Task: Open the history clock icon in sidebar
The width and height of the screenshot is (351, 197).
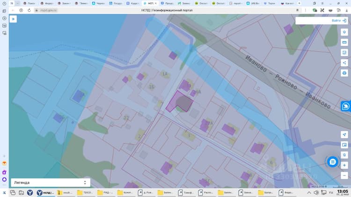Action: (x=4, y=4)
